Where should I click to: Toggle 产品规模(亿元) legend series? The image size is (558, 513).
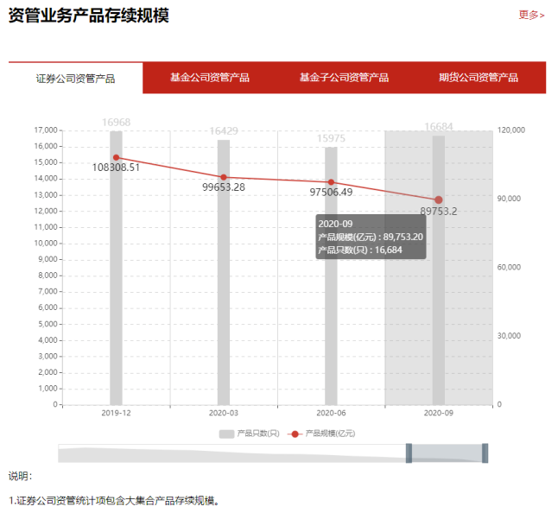pos(322,433)
